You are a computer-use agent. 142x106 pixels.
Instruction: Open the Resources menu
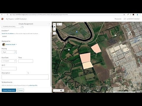coord(118,19)
